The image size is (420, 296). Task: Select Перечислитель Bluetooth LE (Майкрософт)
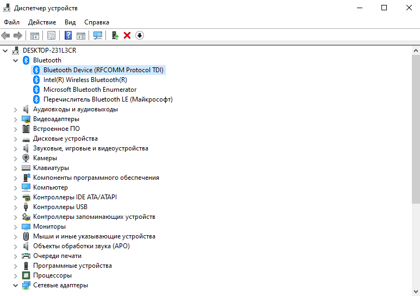108,99
